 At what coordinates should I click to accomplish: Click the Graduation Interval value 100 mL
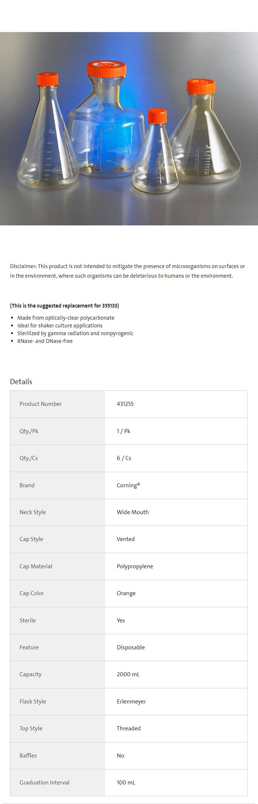(126, 783)
